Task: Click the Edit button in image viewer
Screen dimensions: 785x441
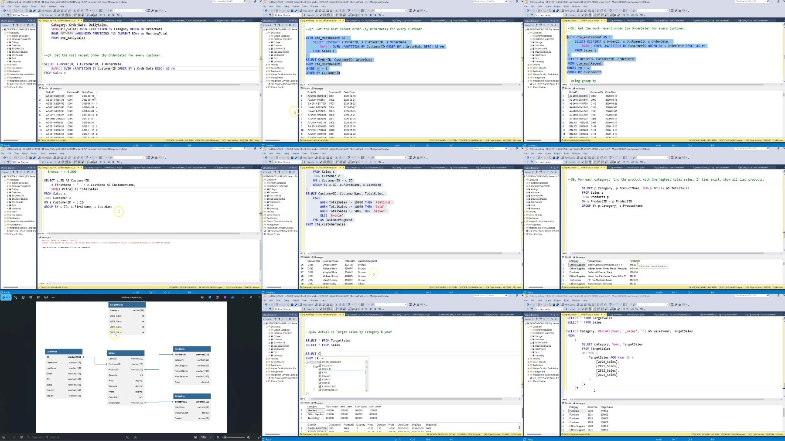Action: point(6,297)
